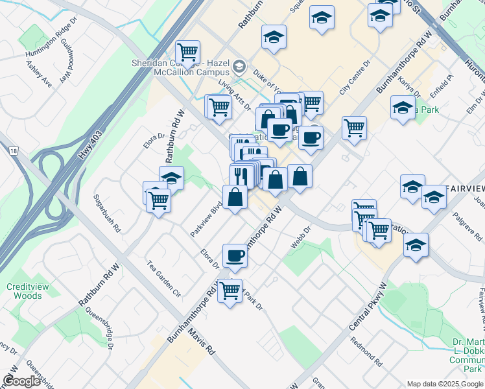Viewport: 485px width, 389px height.
Task: Click the shopping bag marker beside Burnhamthorpe Rd W
Action: click(275, 182)
